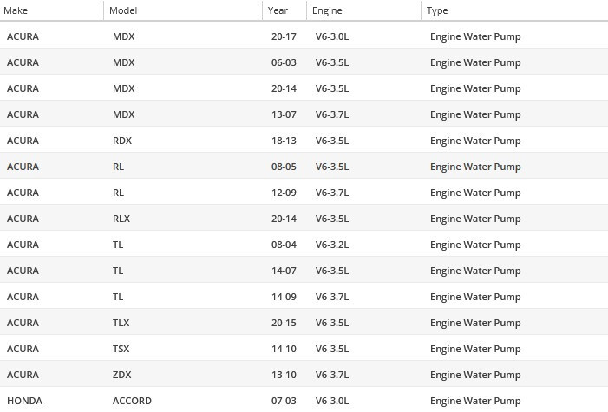Select the ACURA TLX row

(x=304, y=323)
